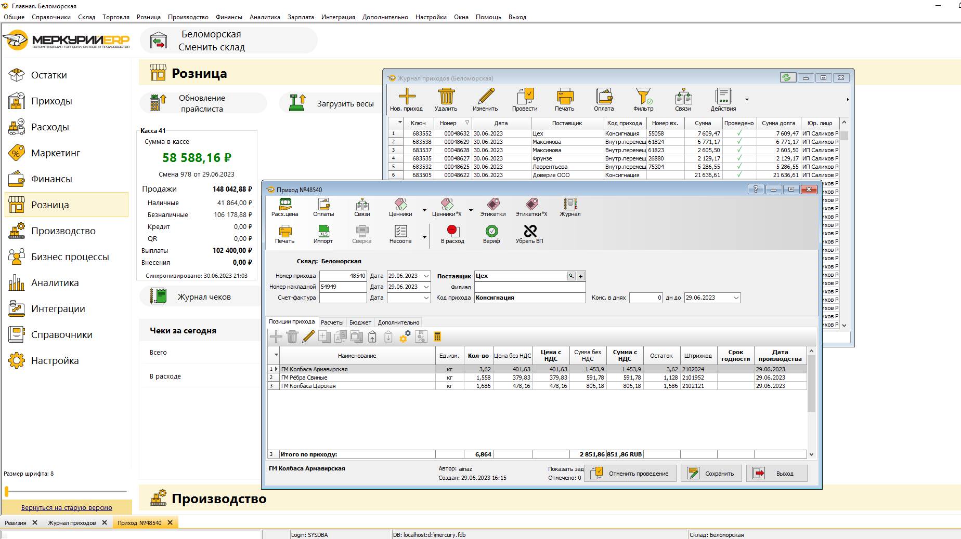The image size is (961, 539).
Task: Click the Вериф green badge icon
Action: pos(491,231)
